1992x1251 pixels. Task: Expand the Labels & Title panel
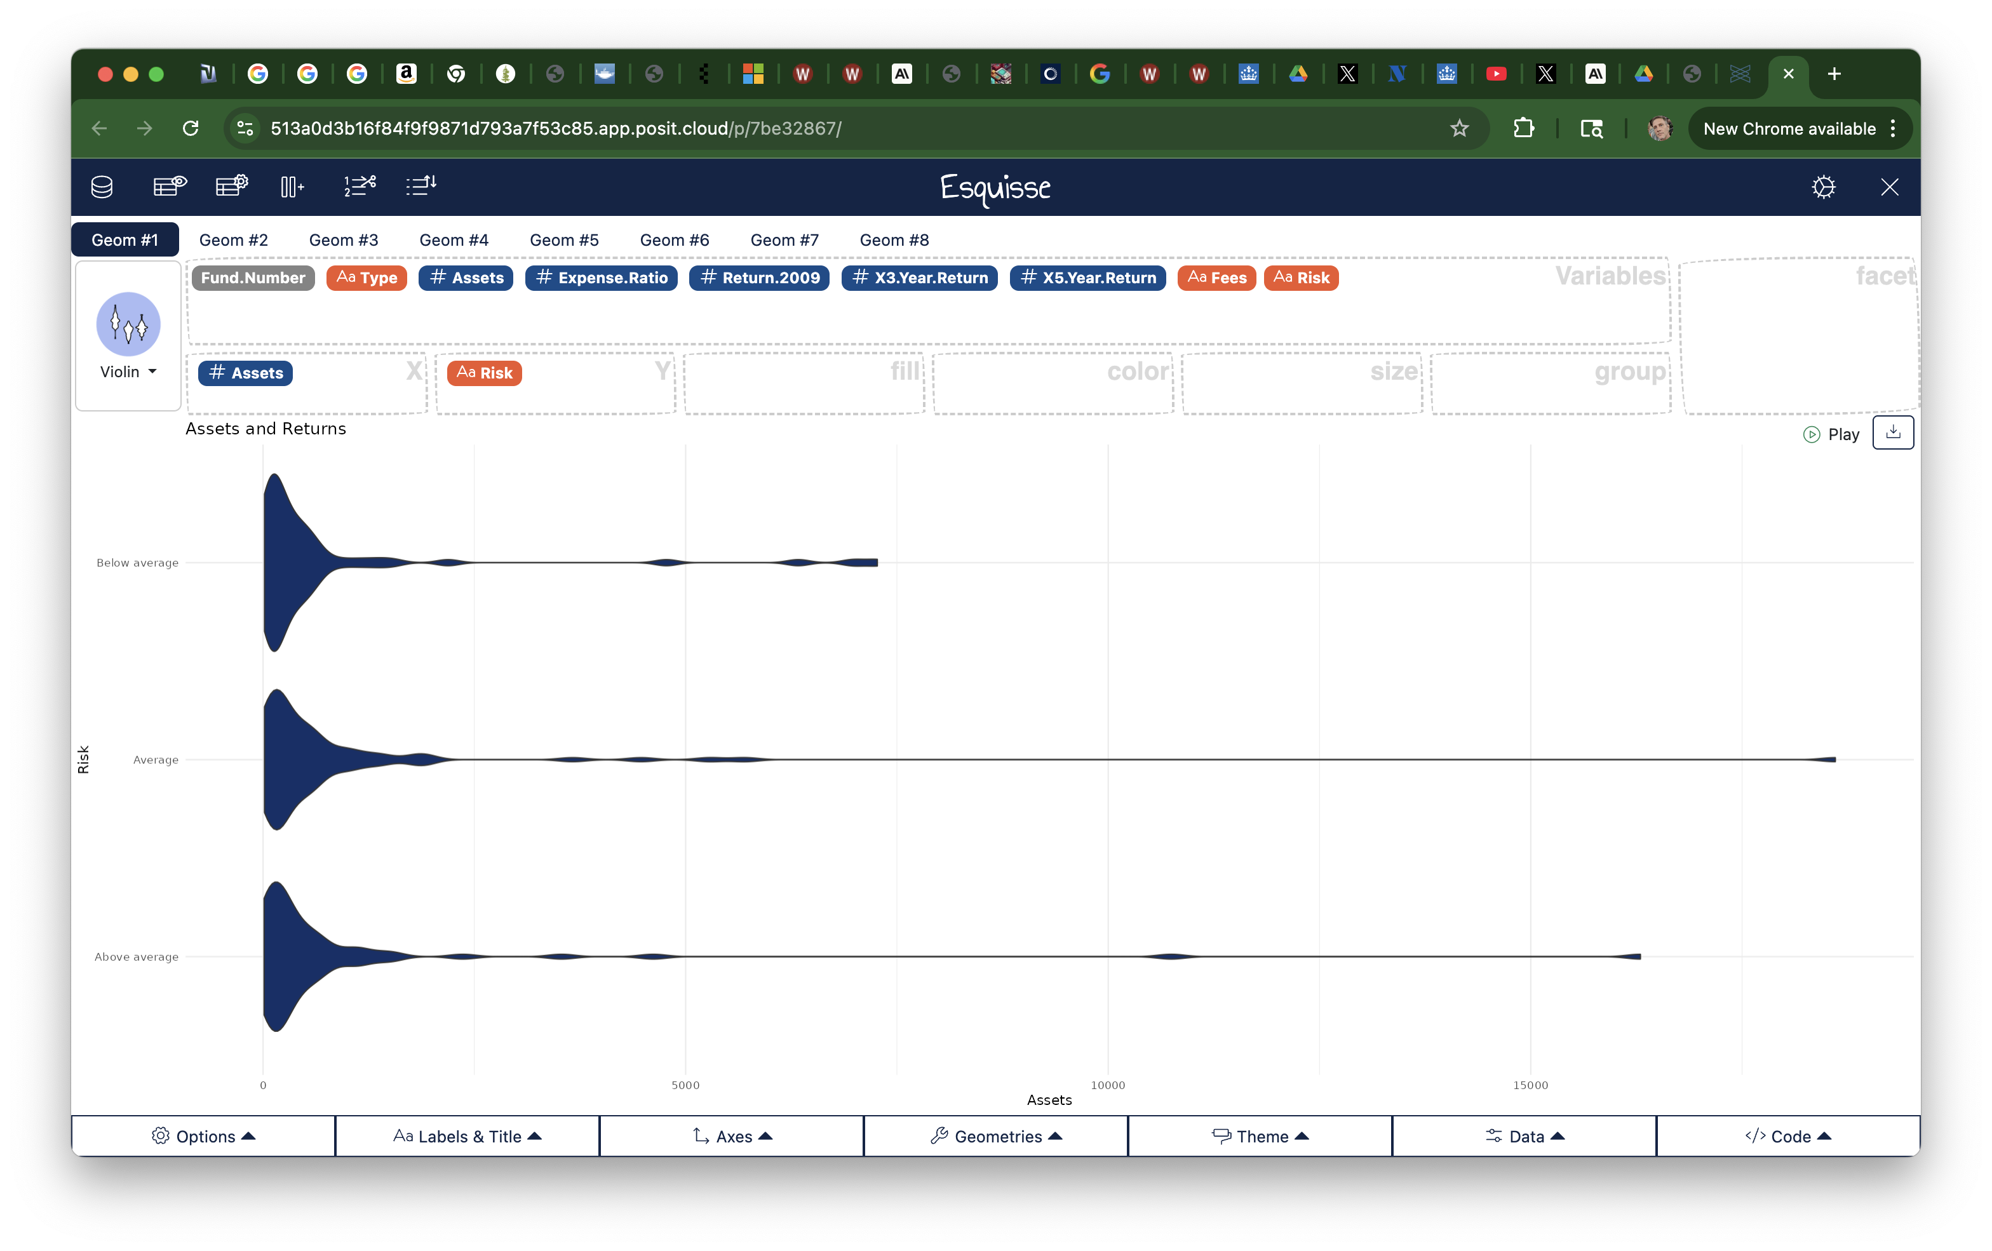point(468,1136)
